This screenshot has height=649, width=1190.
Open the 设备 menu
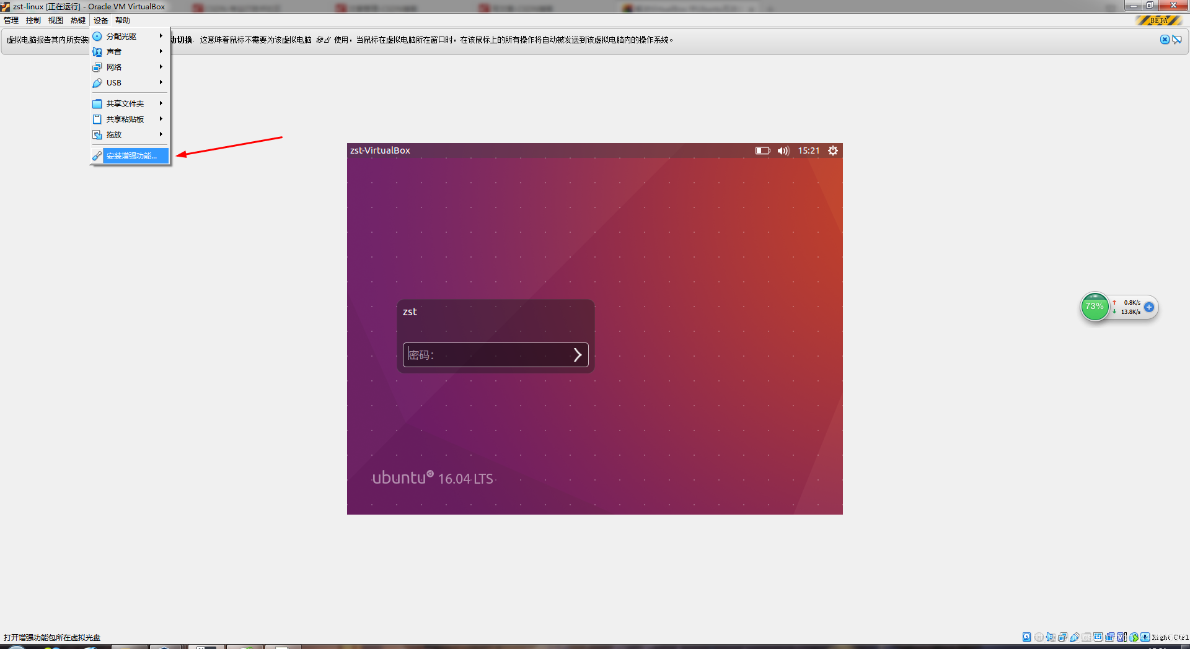[100, 20]
